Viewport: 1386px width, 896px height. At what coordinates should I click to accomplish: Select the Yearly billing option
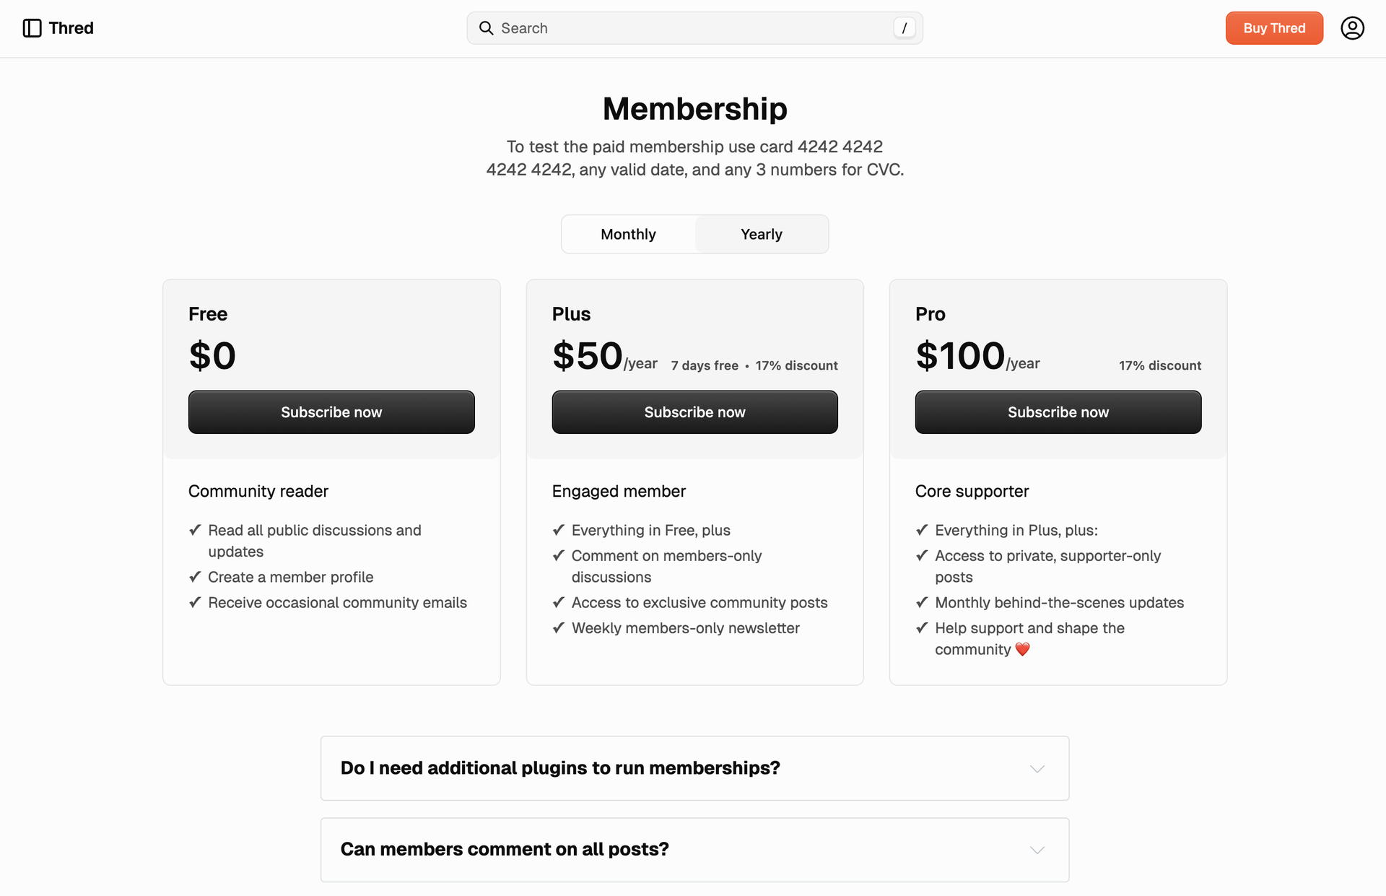point(761,234)
